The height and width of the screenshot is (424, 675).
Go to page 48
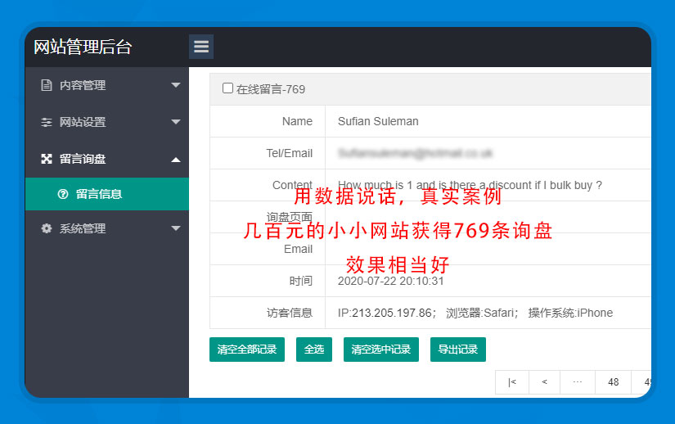coord(614,381)
